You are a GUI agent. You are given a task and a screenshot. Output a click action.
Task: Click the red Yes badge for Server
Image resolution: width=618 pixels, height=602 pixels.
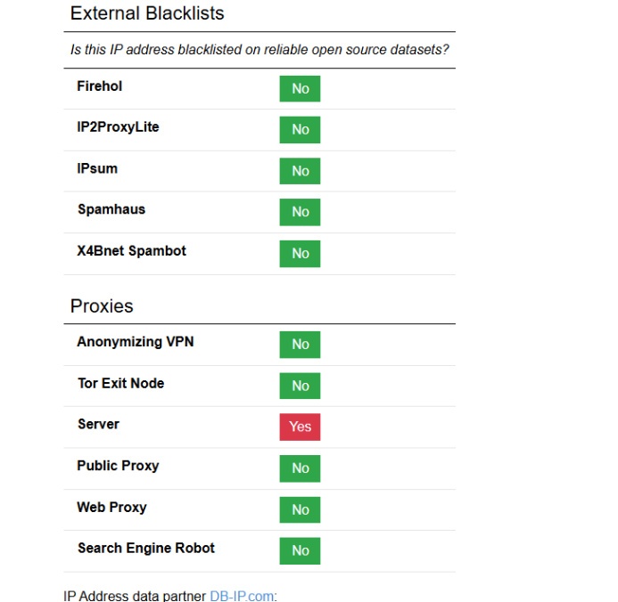point(300,427)
